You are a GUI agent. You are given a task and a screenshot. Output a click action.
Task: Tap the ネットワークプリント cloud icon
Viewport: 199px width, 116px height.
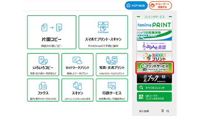(77, 60)
